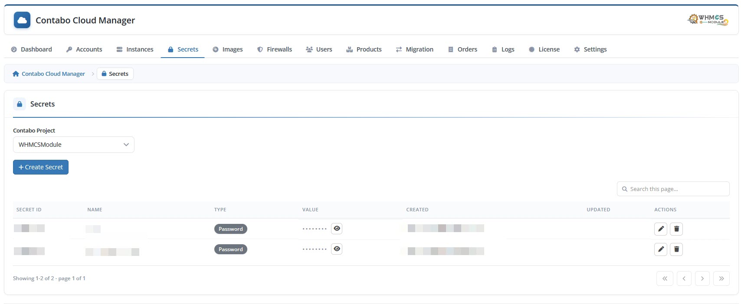Viewport: 741px width, 304px height.
Task: Edit the first secret with pencil icon
Action: tap(661, 229)
